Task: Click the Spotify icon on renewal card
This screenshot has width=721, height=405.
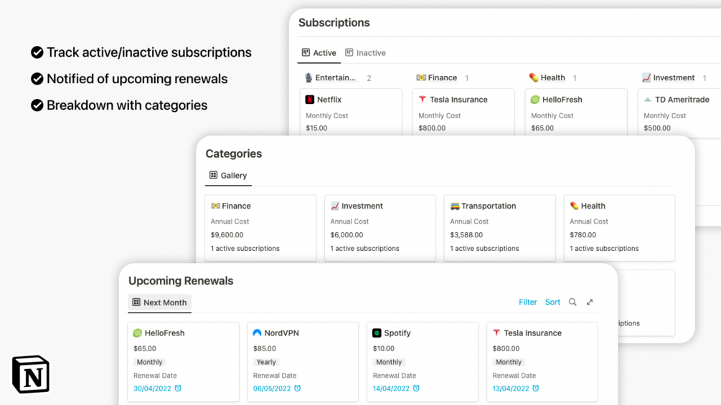Action: pos(377,333)
